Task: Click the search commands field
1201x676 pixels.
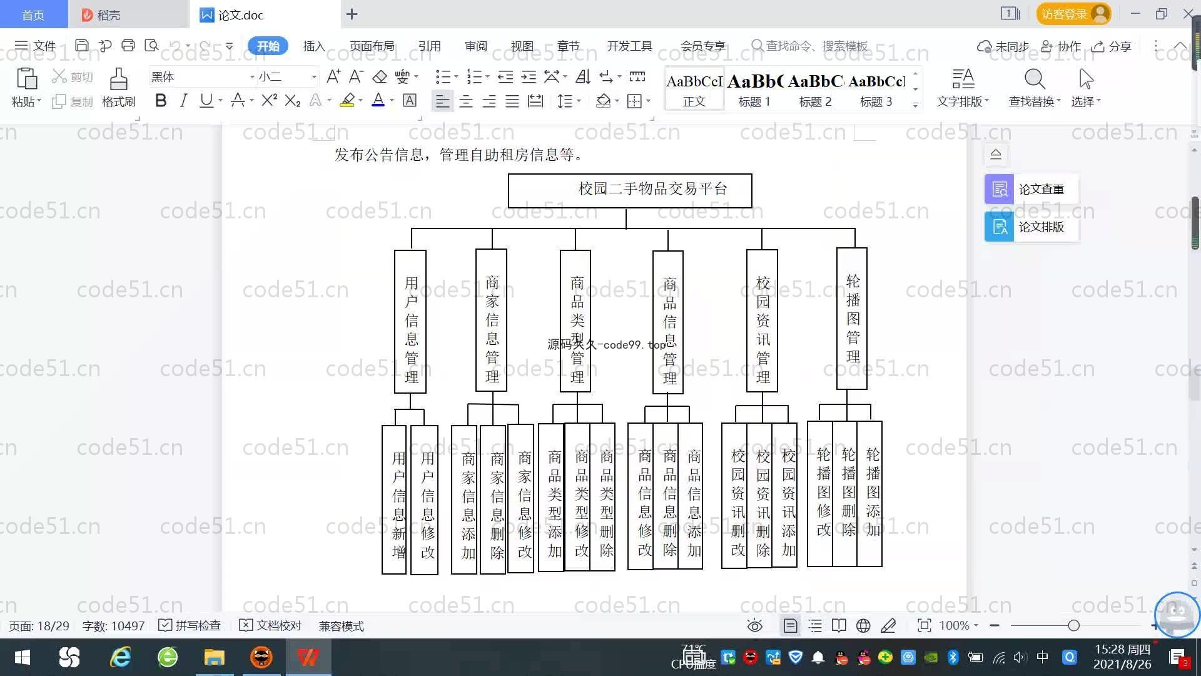Action: 811,46
